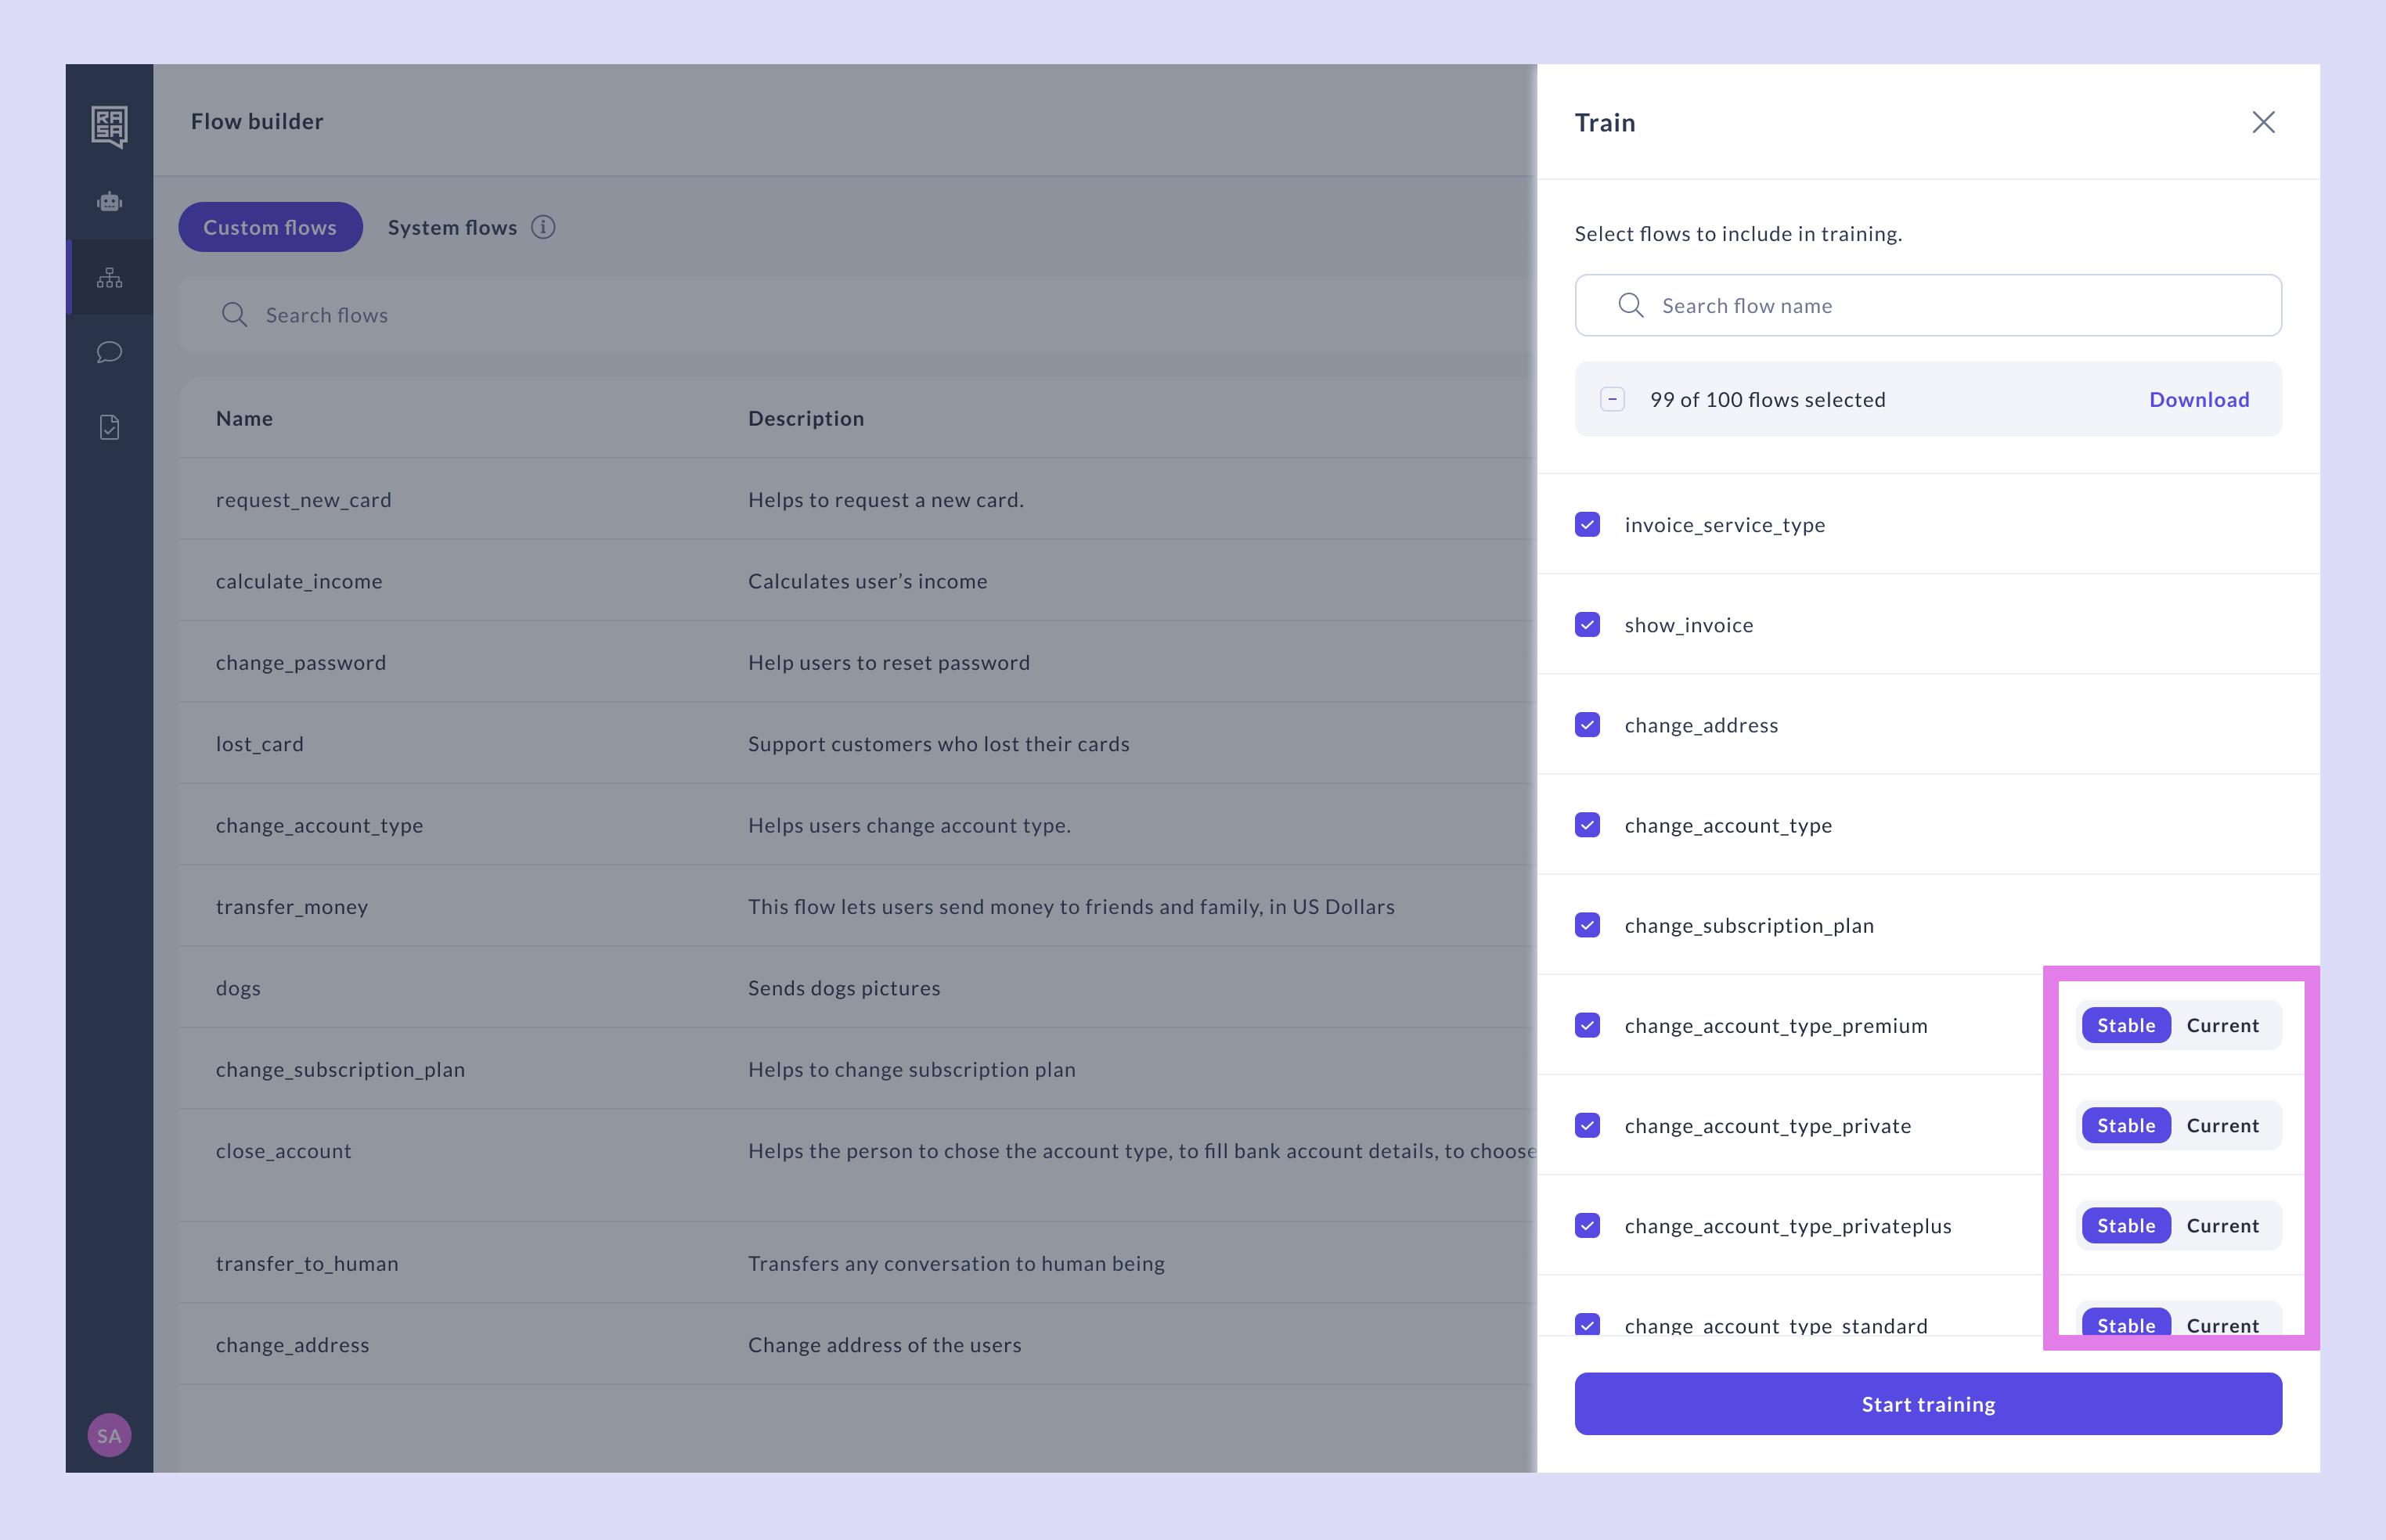Open the test checklist icon in the sidebar
Viewport: 2386px width, 1540px height.
[109, 427]
